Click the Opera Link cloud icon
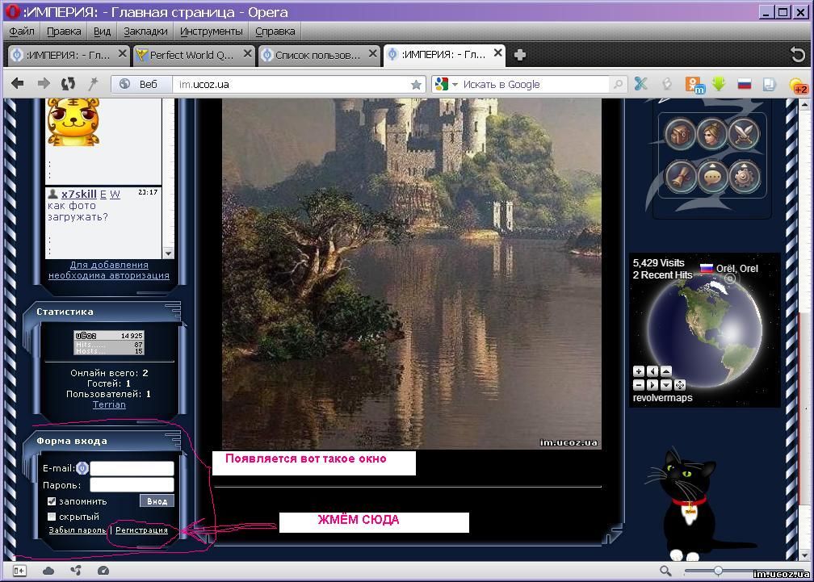This screenshot has height=582, width=814. (x=48, y=571)
